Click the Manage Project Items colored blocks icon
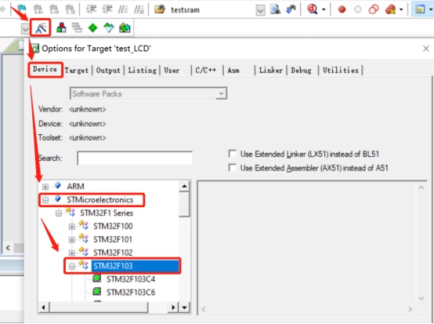Image resolution: width=434 pixels, height=324 pixels. pyautogui.click(x=61, y=27)
